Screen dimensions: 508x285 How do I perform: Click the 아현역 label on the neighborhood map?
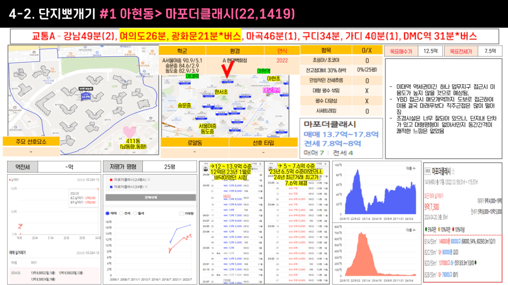pos(264,71)
